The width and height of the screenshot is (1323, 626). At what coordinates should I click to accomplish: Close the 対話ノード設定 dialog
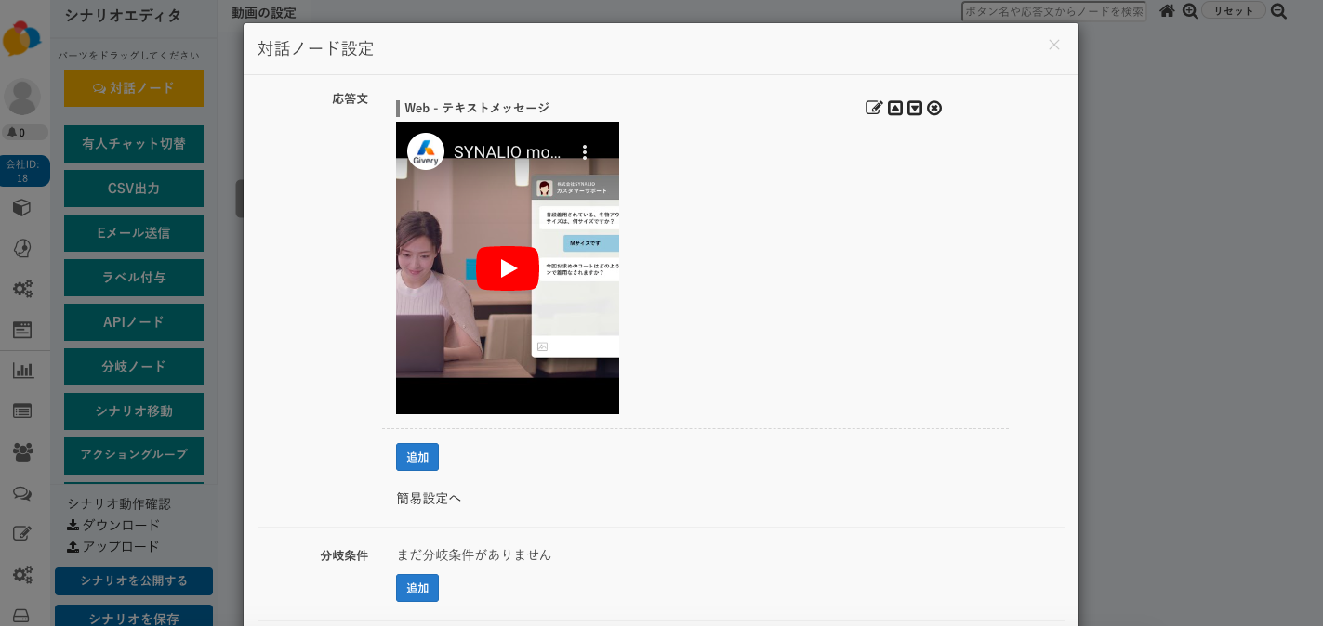coord(1053,45)
